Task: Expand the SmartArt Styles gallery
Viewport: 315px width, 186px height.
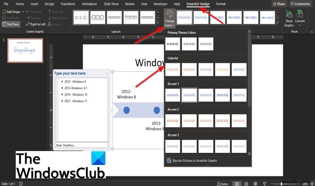Action: [278, 22]
